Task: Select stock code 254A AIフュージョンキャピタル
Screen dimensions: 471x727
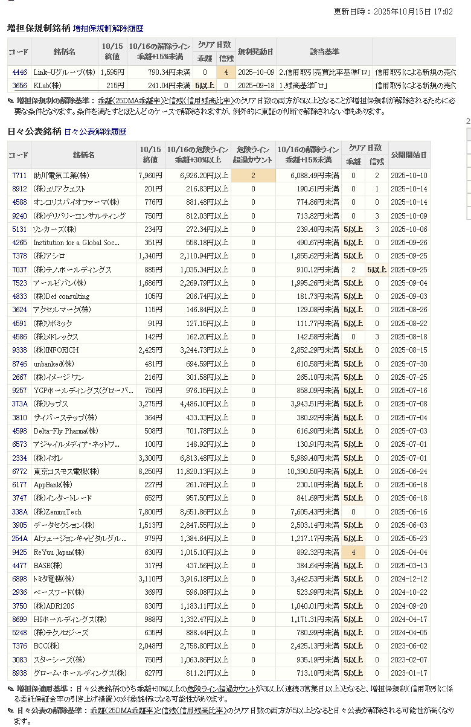Action: (x=19, y=539)
